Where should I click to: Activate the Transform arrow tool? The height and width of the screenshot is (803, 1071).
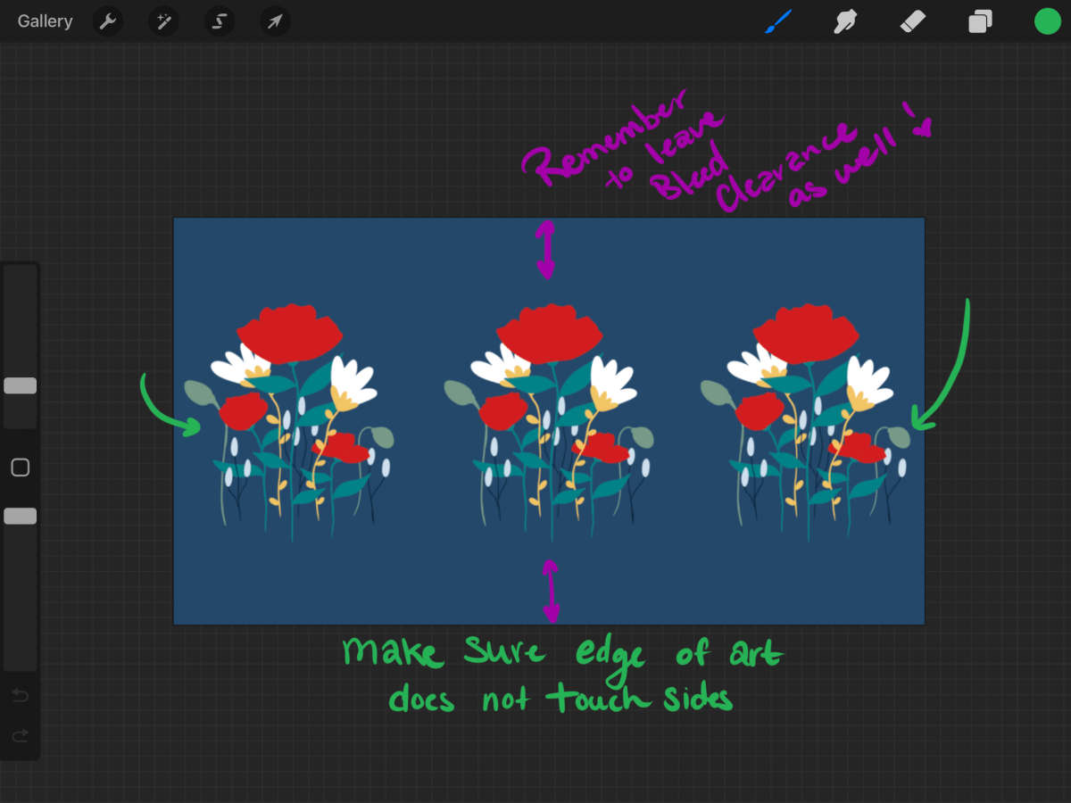tap(275, 21)
